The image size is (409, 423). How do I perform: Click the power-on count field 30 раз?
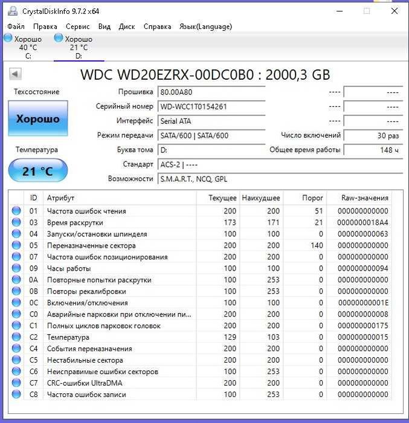(x=373, y=135)
